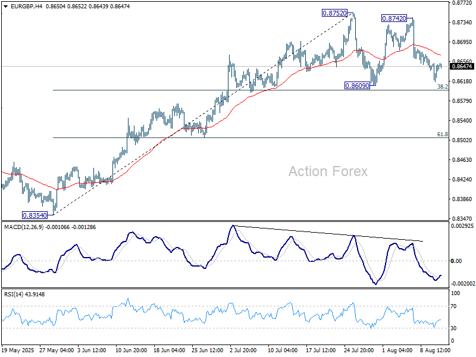Click the dropdown triangle beside EURGBP,H4
The height and width of the screenshot is (357, 476).
click(x=6, y=7)
